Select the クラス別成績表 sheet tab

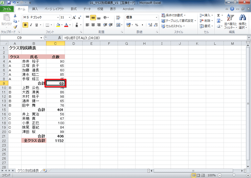pyautogui.click(x=28, y=171)
